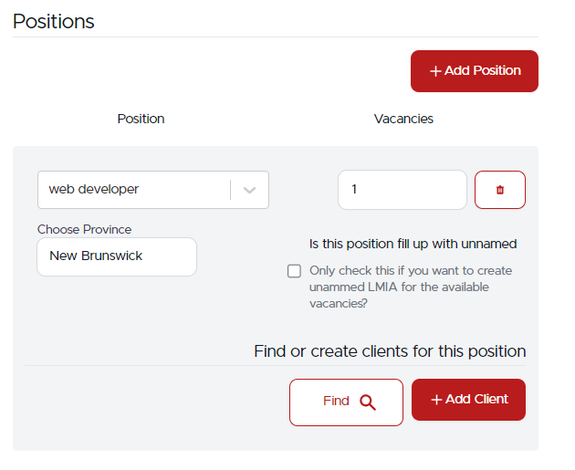The height and width of the screenshot is (470, 575).
Task: Click the plus icon on Add Client
Action: (436, 400)
